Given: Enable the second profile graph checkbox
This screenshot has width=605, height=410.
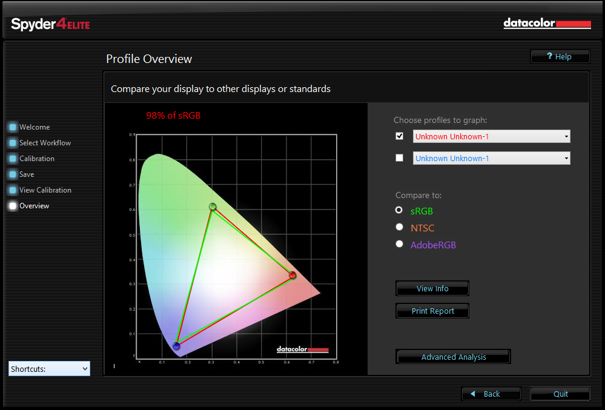Looking at the screenshot, I should 399,157.
